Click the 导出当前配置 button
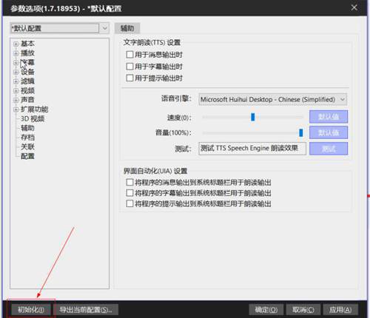This screenshot has width=370, height=318. click(86, 310)
